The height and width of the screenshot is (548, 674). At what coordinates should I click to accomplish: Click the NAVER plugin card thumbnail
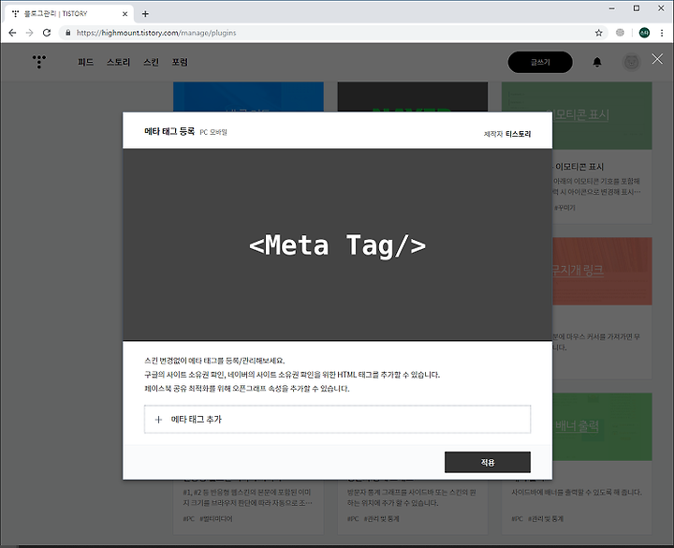pyautogui.click(x=413, y=96)
